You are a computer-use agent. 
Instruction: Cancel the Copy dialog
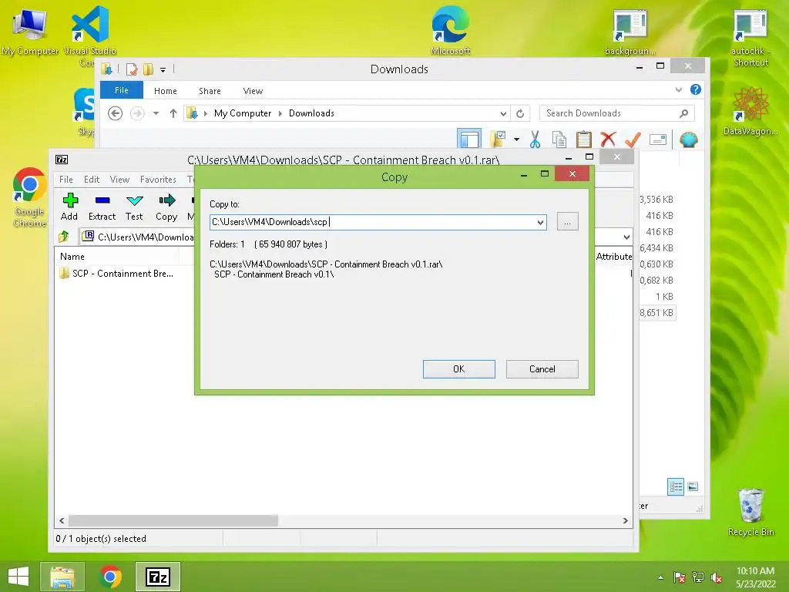tap(542, 369)
